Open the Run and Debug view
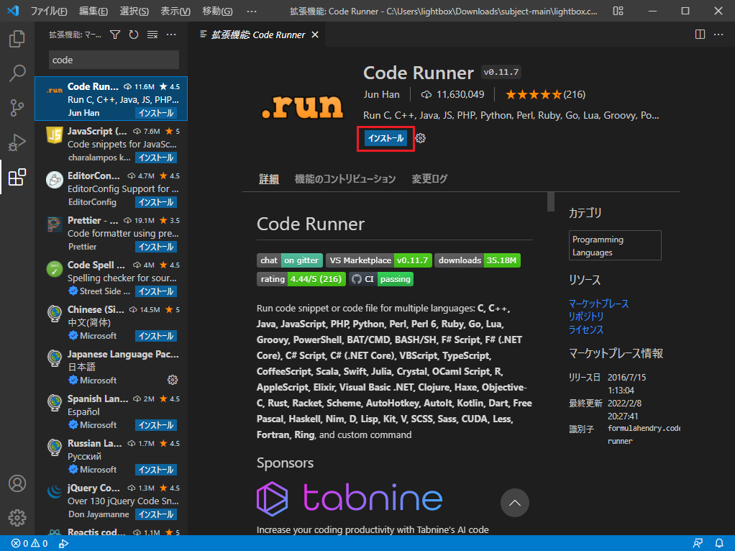The width and height of the screenshot is (735, 551). 17,142
